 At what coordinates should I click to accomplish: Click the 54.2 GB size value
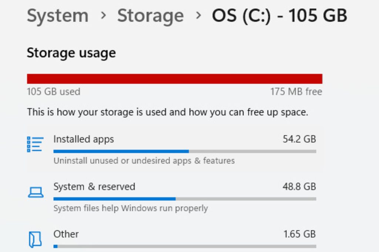coord(299,139)
